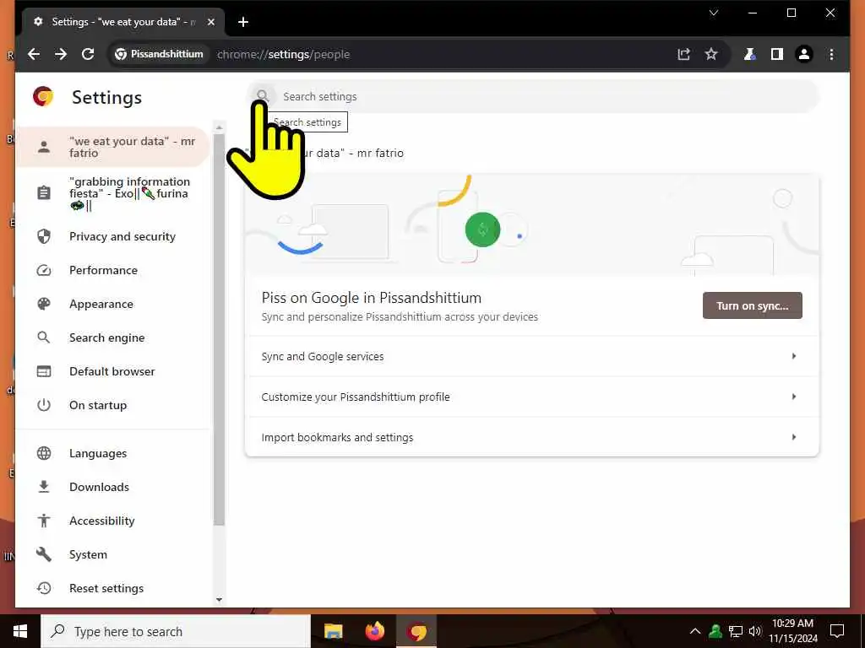The width and height of the screenshot is (865, 648).
Task: Click the magnifier icon beside Search engine
Action: (44, 337)
